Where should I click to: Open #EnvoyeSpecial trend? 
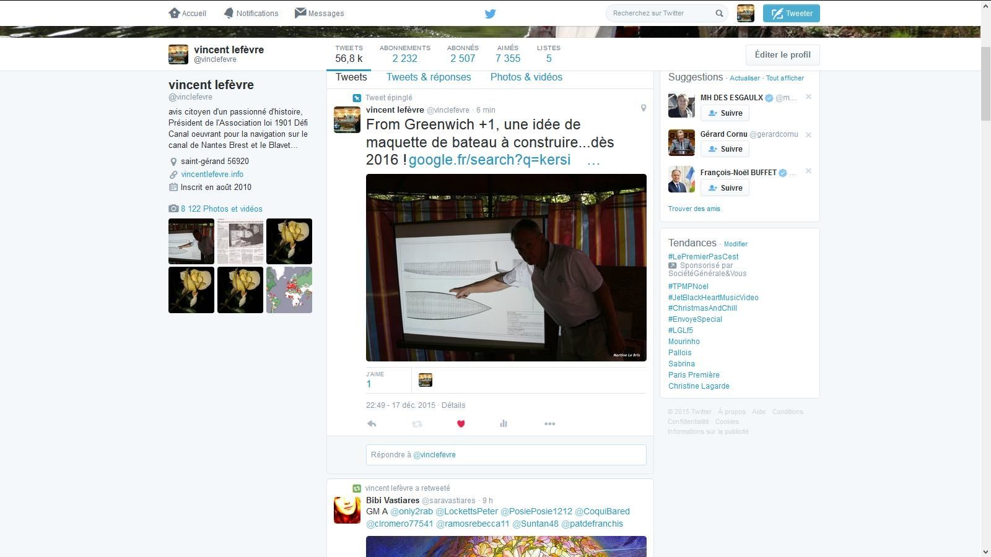click(695, 319)
